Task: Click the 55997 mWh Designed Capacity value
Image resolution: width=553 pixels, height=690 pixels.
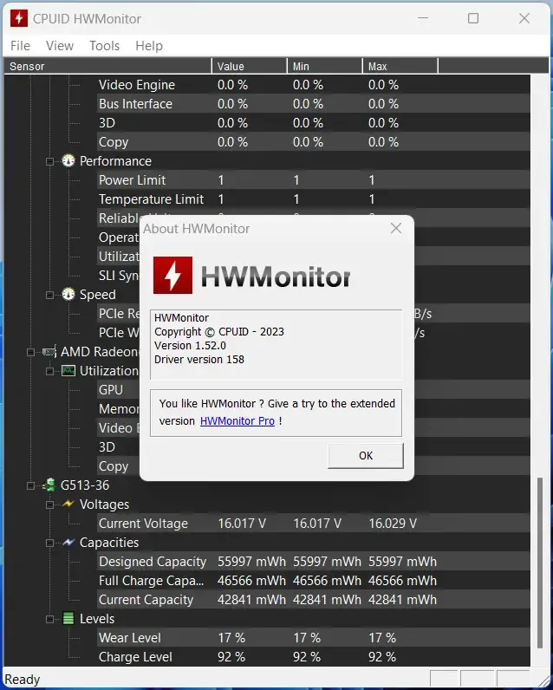Action: tap(251, 562)
